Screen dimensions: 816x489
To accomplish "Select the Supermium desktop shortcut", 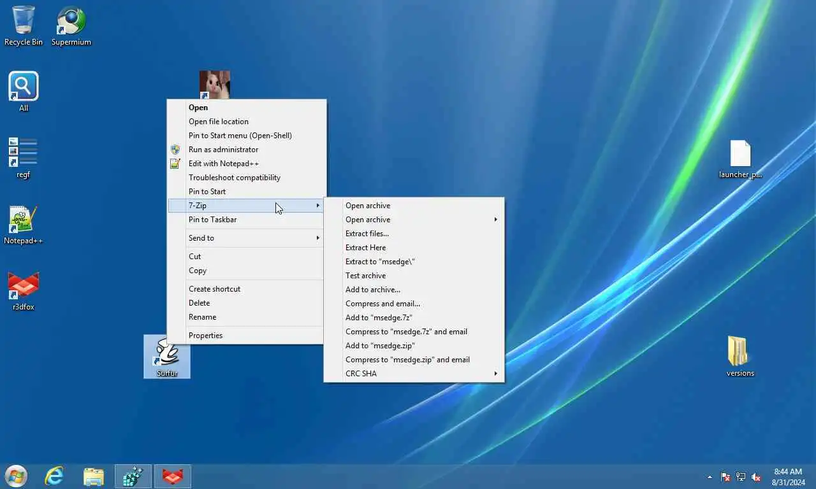I will tap(71, 25).
